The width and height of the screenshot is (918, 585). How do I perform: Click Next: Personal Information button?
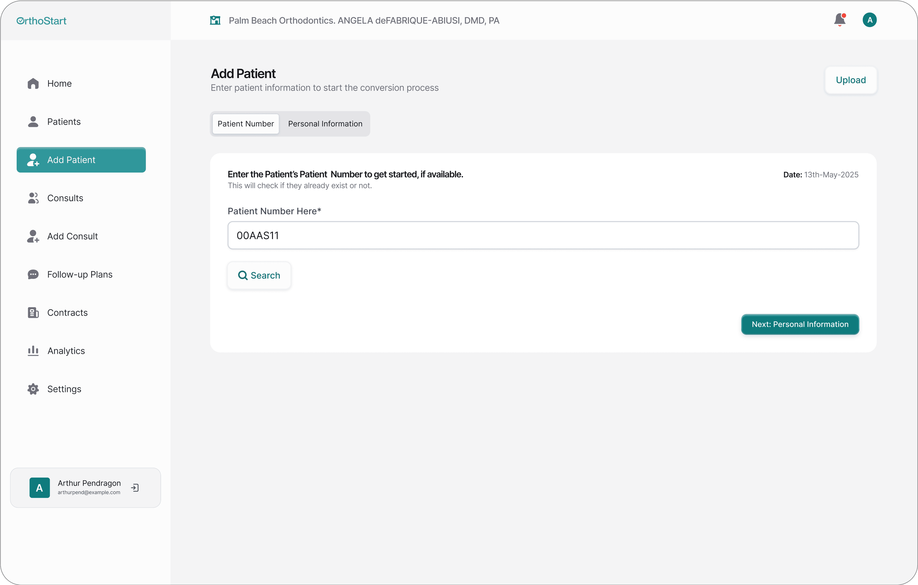(800, 324)
